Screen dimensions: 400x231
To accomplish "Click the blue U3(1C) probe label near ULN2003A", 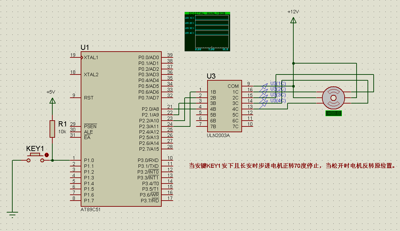I will coord(278,83).
